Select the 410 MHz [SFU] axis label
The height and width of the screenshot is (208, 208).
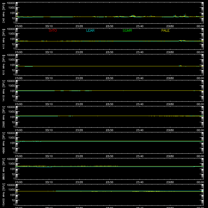coord(4,39)
